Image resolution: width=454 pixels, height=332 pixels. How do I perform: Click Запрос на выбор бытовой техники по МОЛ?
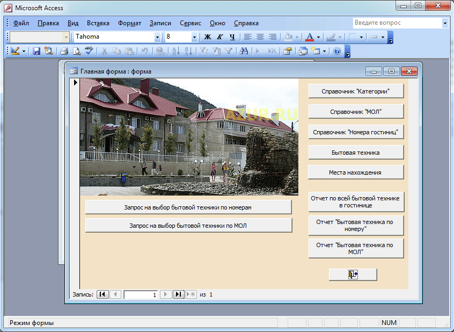(x=188, y=226)
